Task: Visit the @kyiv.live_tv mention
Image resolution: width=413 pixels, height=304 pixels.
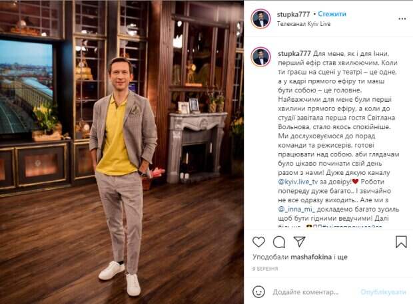Action: click(298, 182)
